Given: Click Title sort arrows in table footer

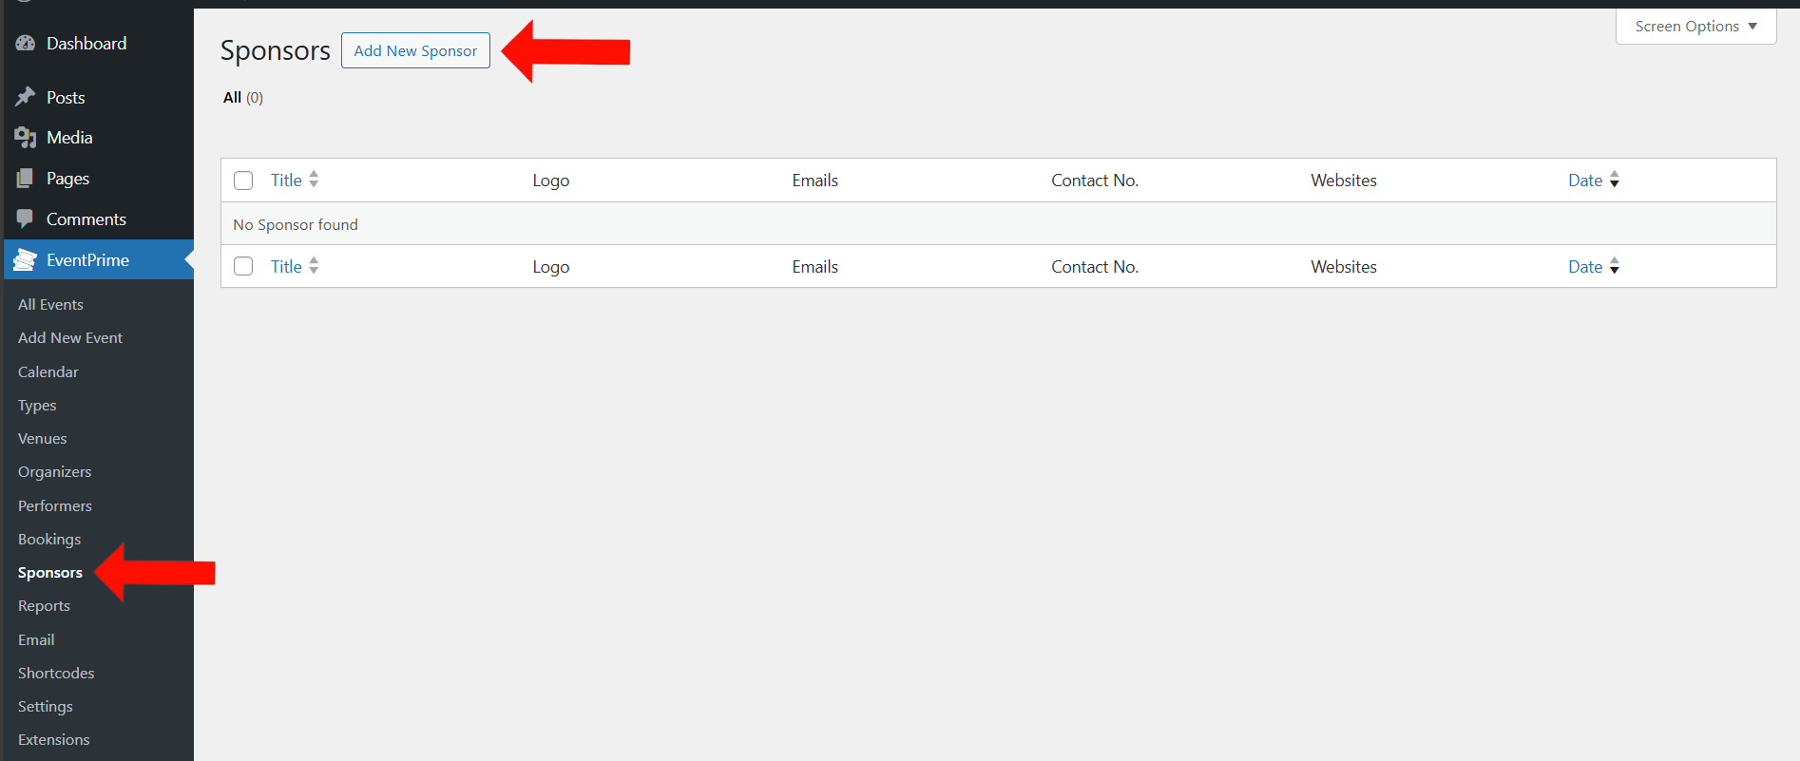Looking at the screenshot, I should click(314, 266).
